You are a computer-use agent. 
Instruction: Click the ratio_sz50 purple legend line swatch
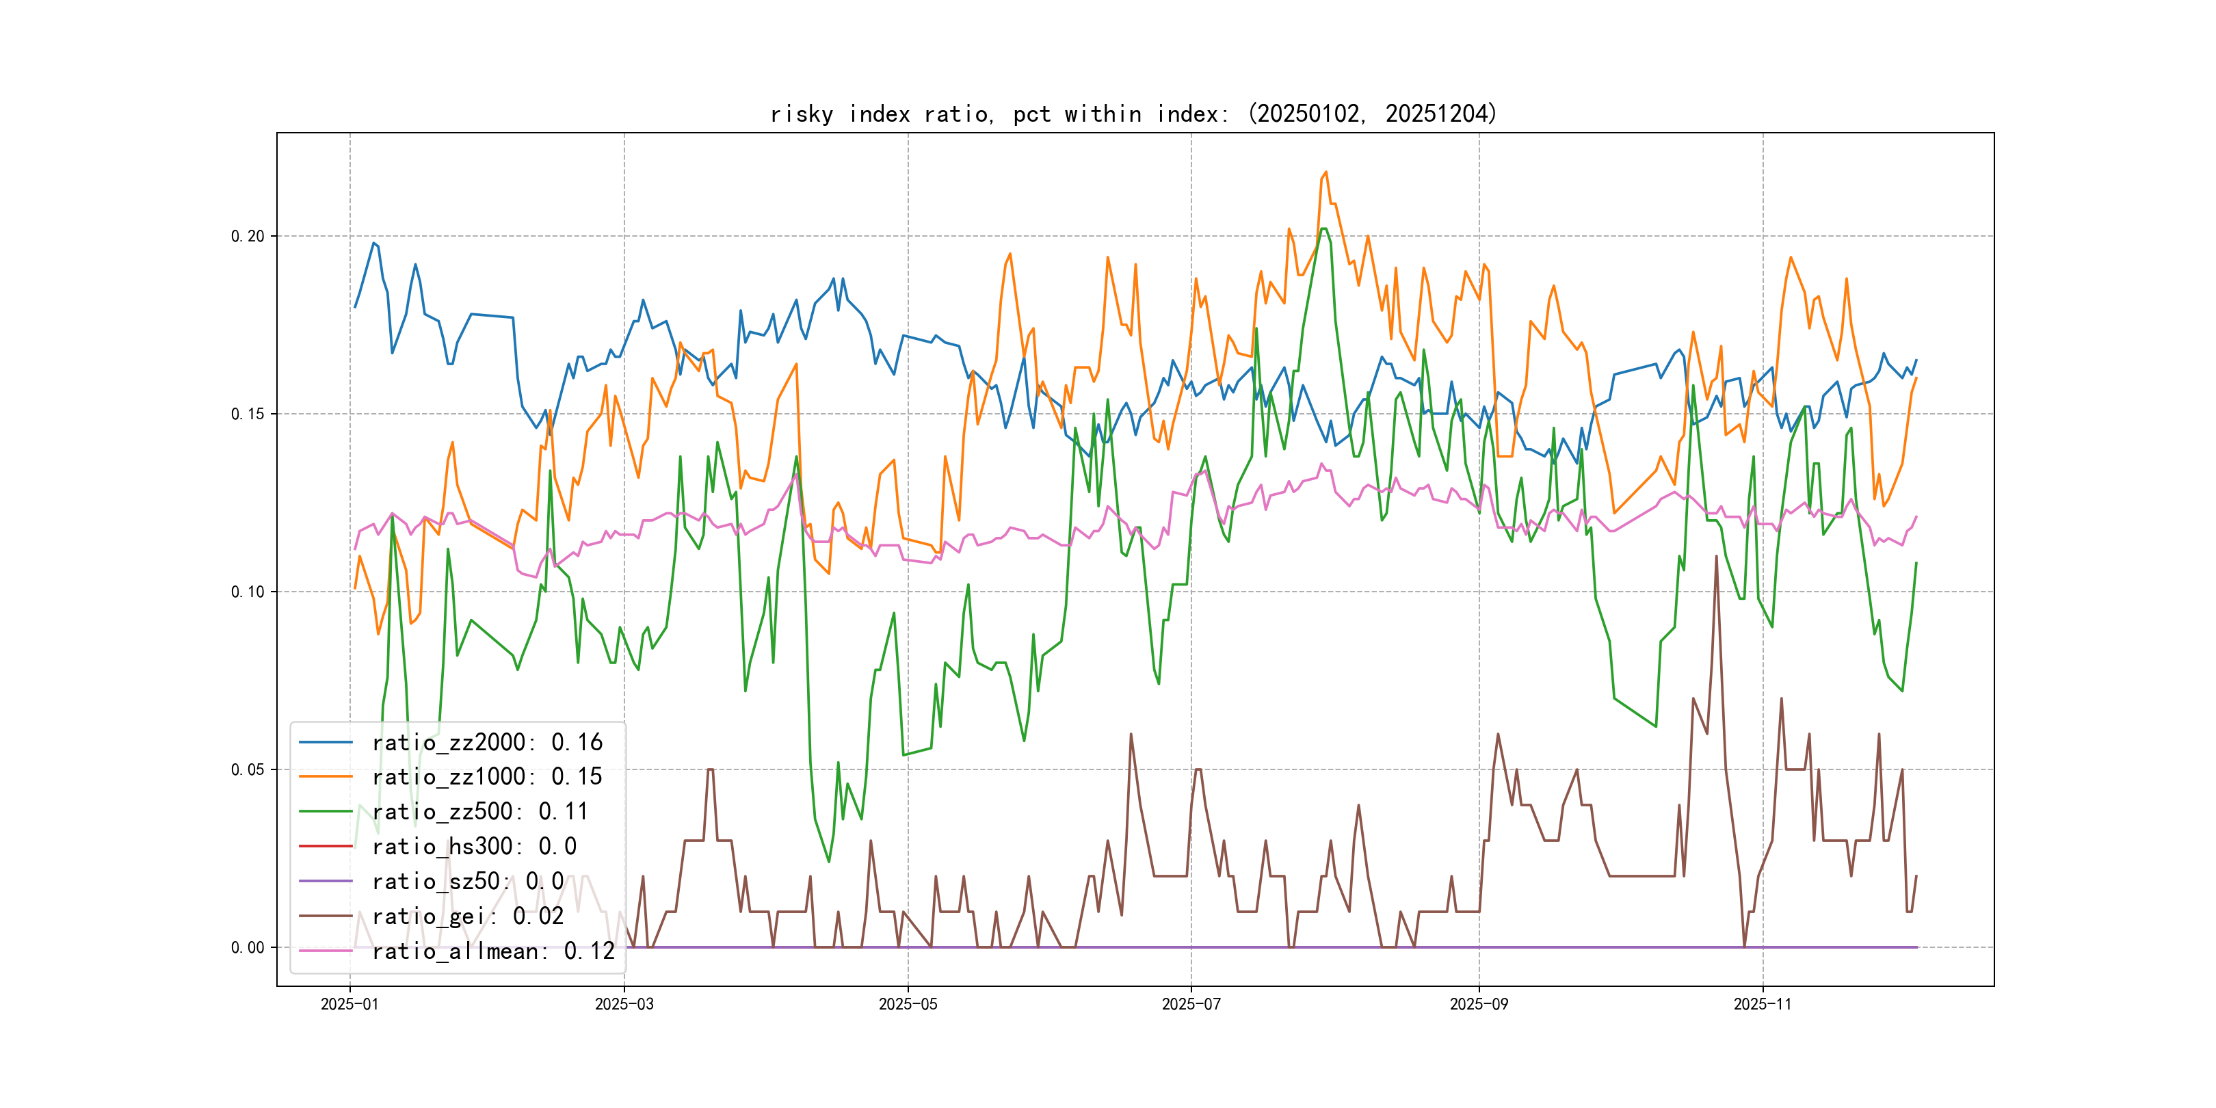click(x=325, y=881)
